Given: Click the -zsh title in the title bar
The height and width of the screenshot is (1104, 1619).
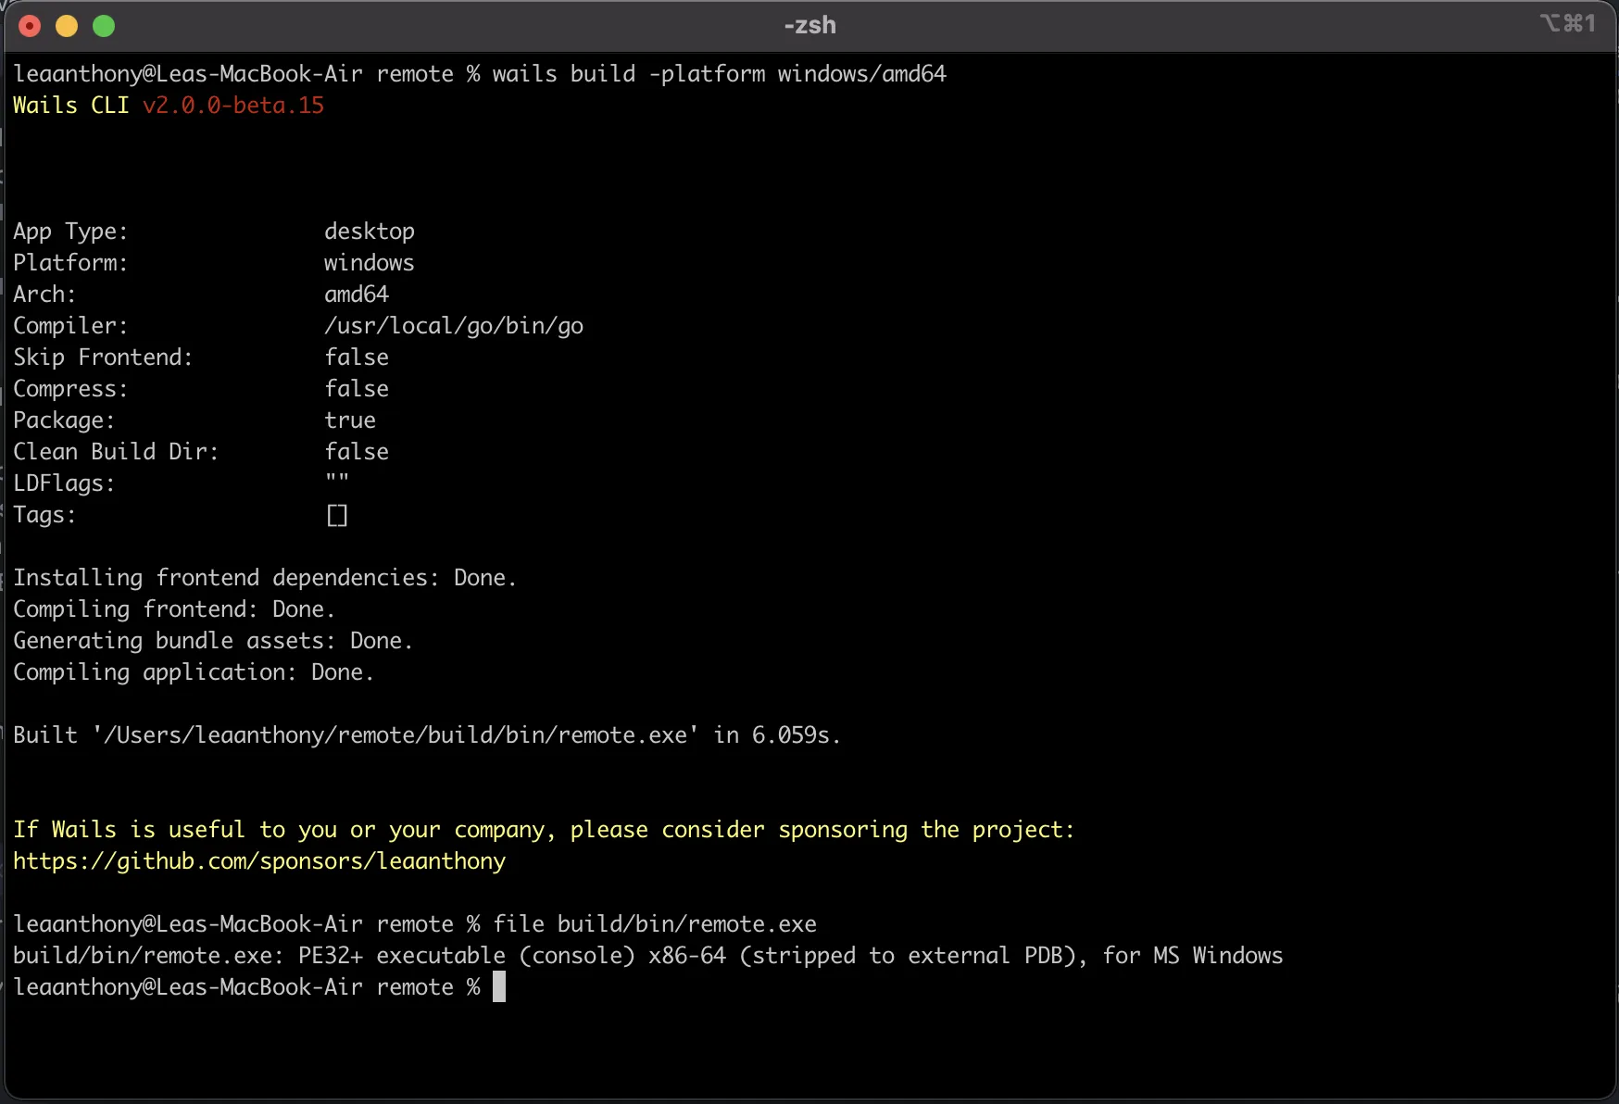Looking at the screenshot, I should (809, 25).
